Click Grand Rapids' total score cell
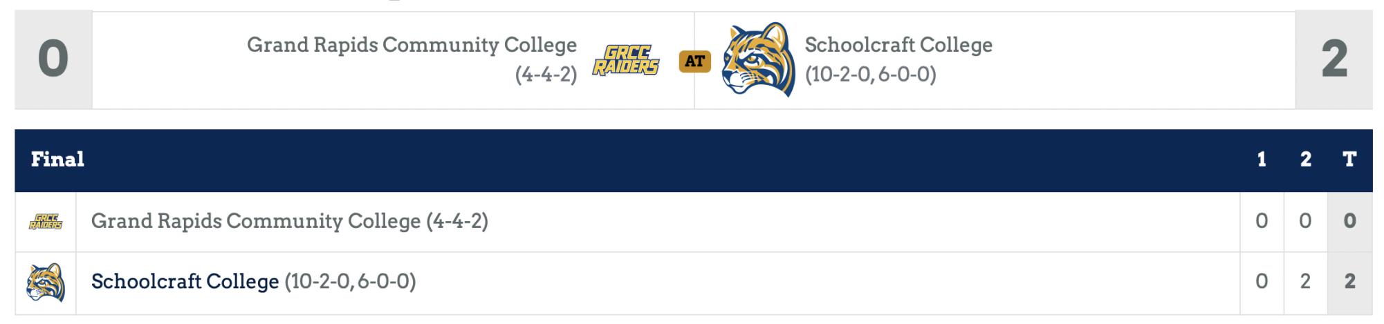The width and height of the screenshot is (1384, 324). tap(1349, 222)
